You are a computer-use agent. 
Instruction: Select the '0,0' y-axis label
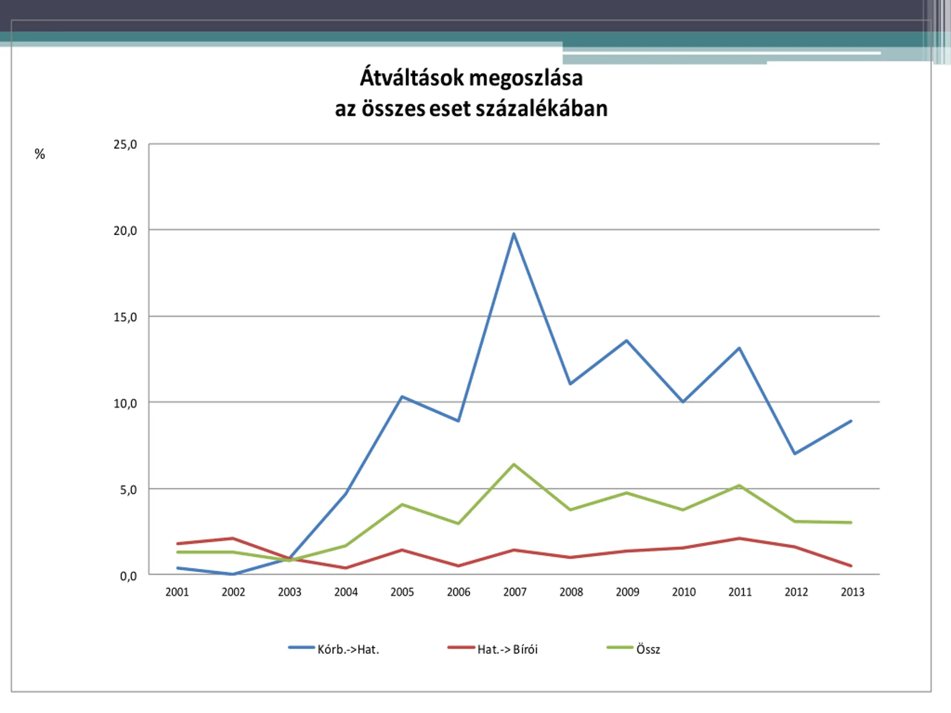(x=129, y=576)
